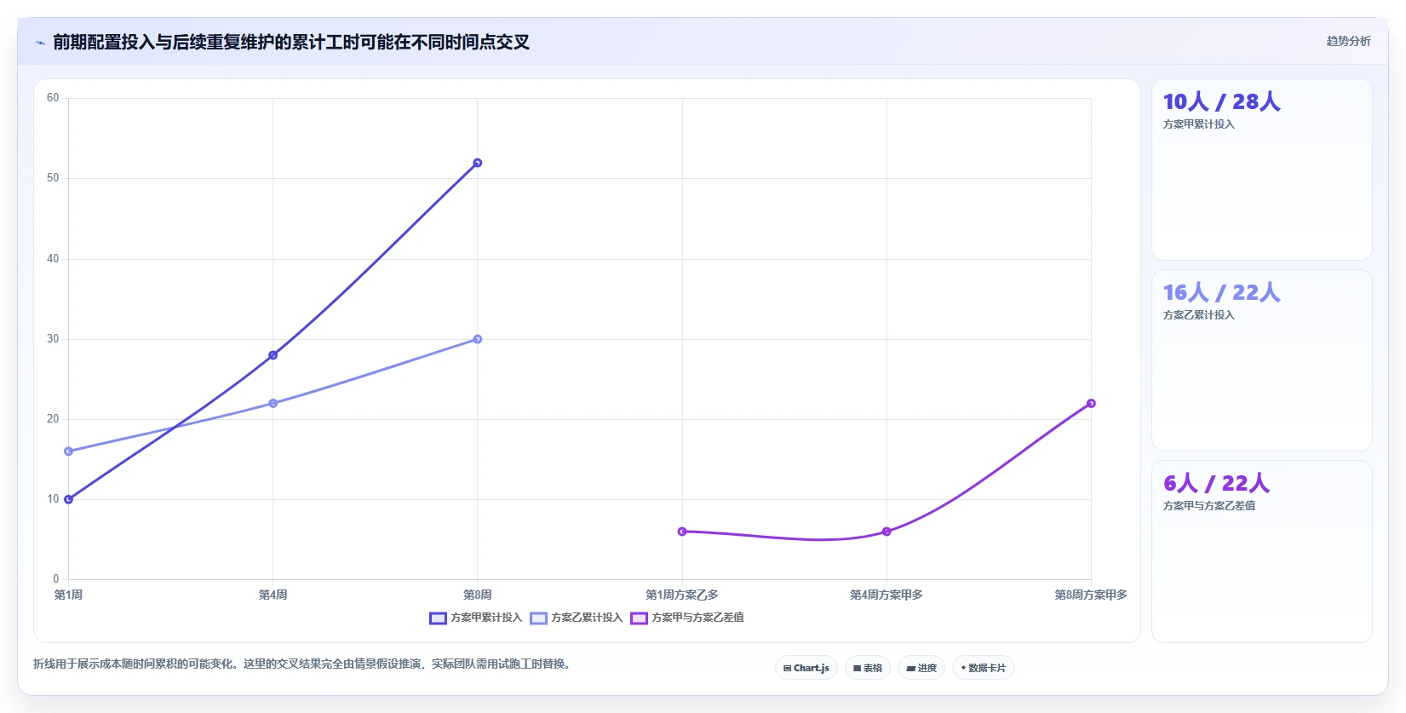Click the 方案乙 data point at 第1周 (16)

click(69, 451)
